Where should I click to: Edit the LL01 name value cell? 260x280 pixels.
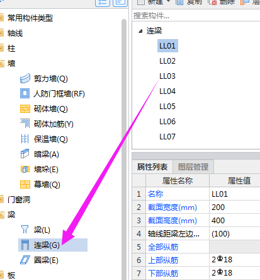[235, 194]
